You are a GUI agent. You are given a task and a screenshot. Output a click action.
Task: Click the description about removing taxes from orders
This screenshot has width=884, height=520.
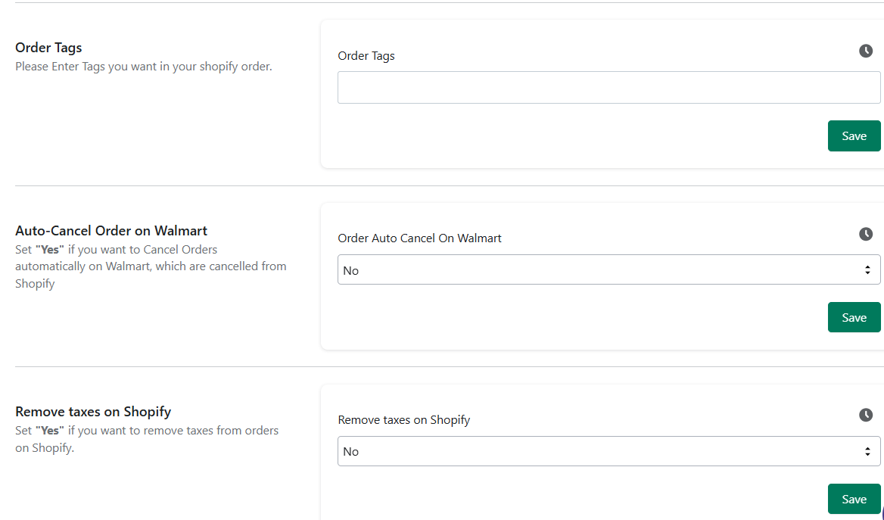[x=147, y=439]
